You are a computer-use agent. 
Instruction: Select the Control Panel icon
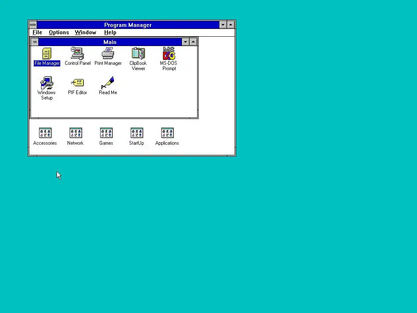click(x=77, y=53)
